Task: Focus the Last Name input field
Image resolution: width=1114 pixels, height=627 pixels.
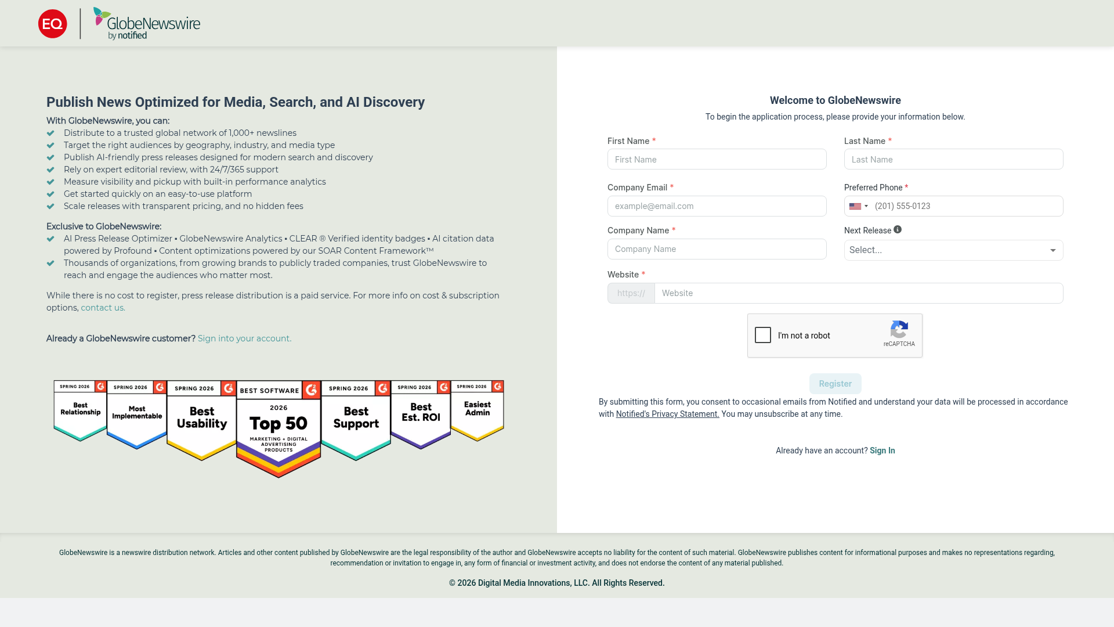Action: coord(954,159)
